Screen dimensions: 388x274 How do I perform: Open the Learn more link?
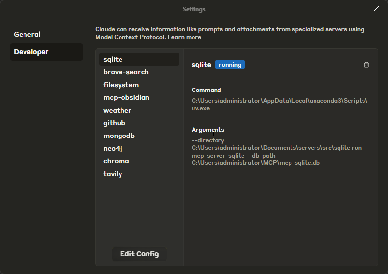(x=184, y=37)
